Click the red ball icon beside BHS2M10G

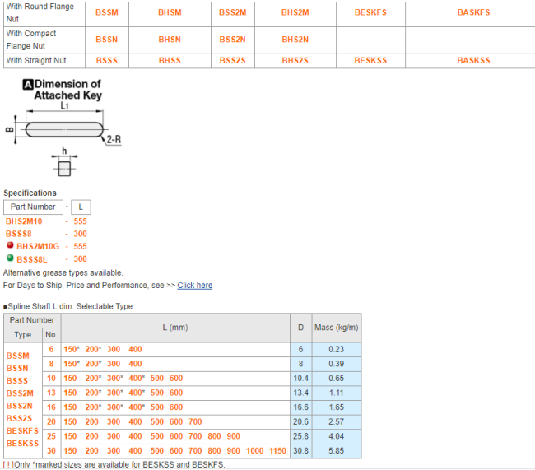coord(10,246)
